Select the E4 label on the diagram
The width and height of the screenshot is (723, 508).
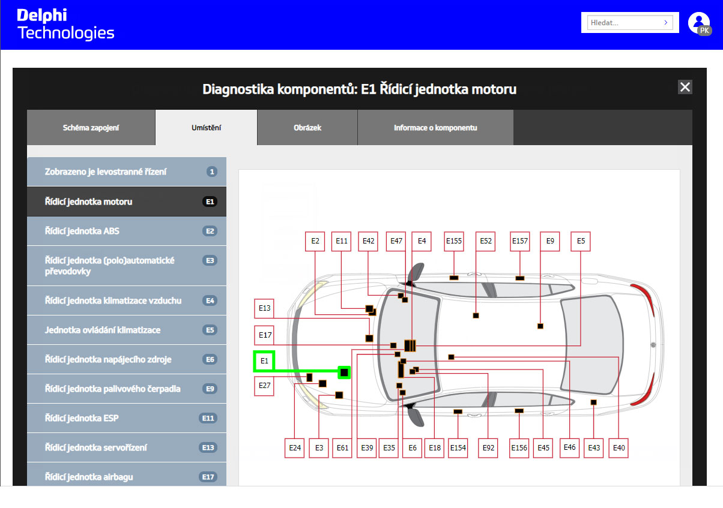(x=422, y=241)
